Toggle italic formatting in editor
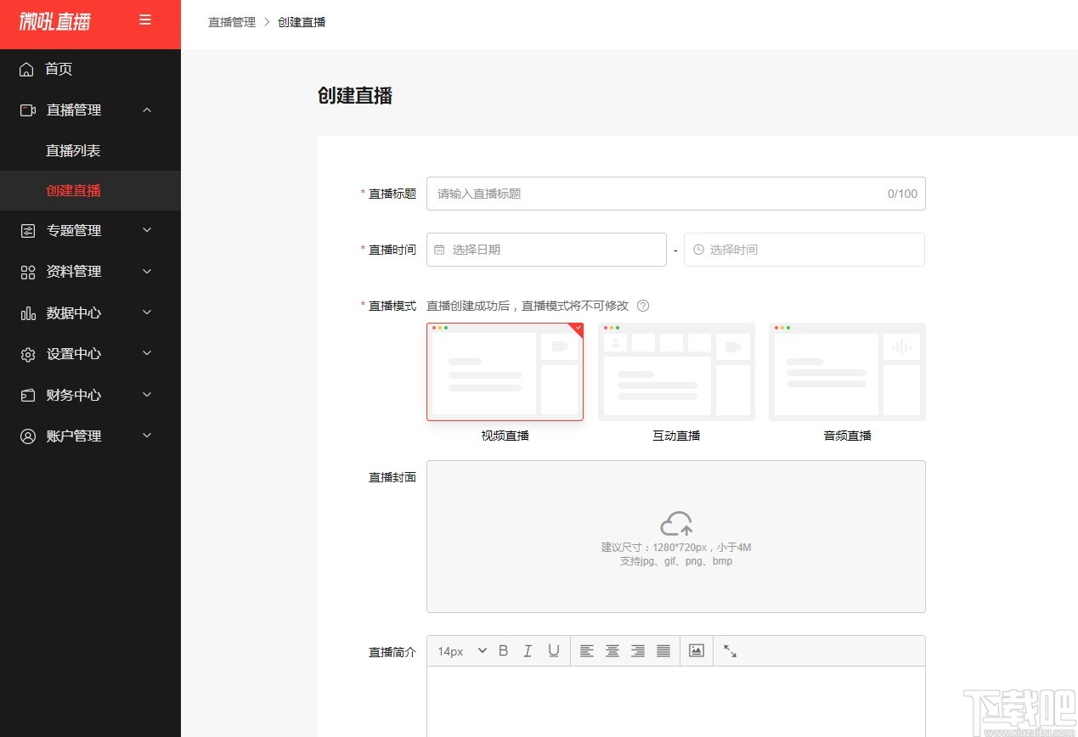 point(528,650)
